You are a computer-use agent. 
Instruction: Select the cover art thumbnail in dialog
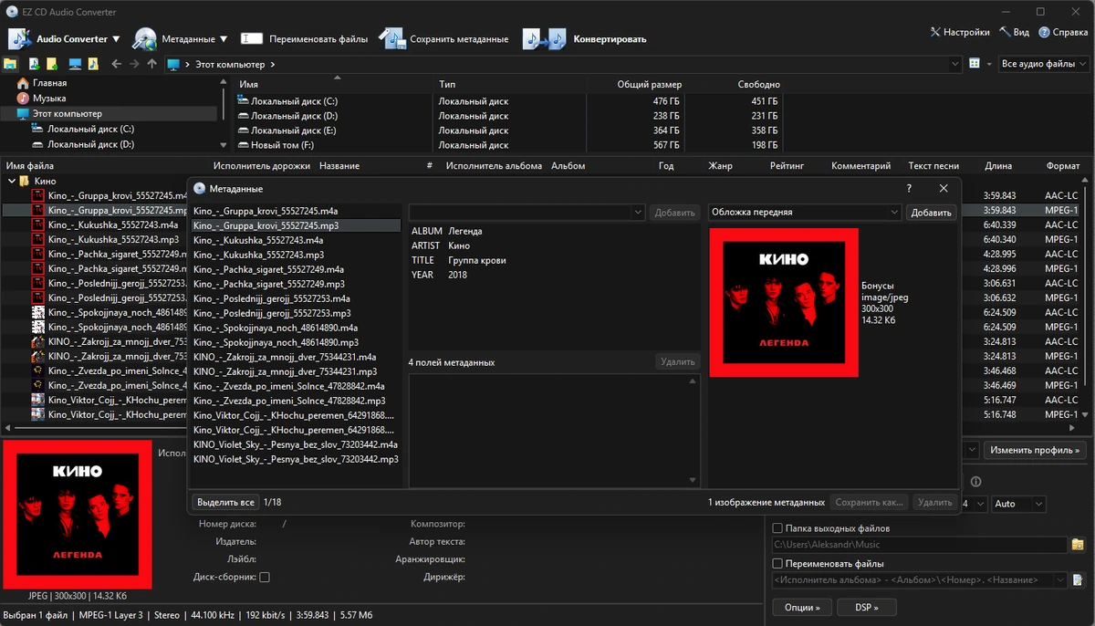[784, 302]
